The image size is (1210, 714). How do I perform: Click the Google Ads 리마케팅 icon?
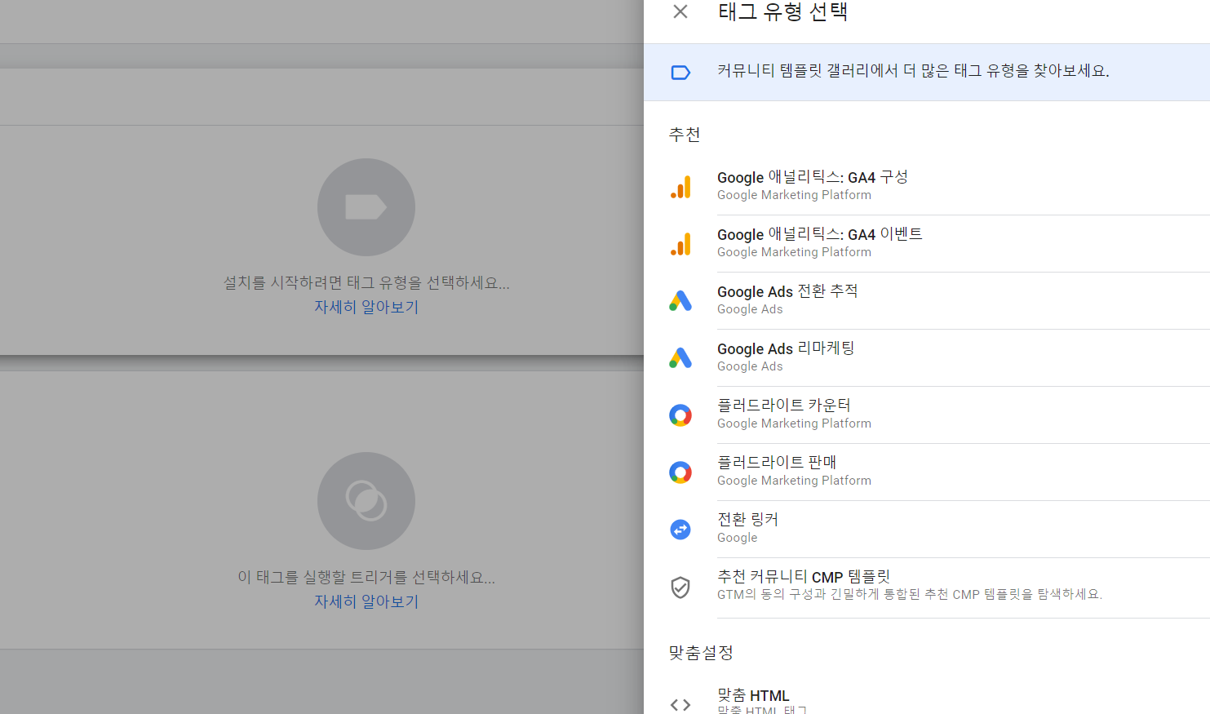pyautogui.click(x=680, y=358)
